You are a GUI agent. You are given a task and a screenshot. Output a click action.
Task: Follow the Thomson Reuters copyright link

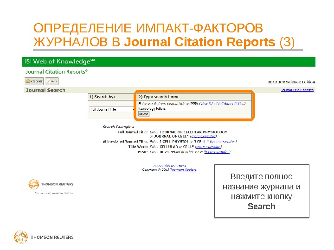click(x=183, y=169)
